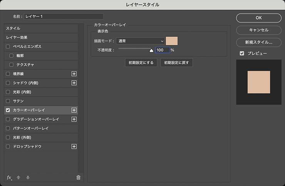Click plus icon beside ドロップシャドウ
The height and width of the screenshot is (186, 285).
[74, 146]
